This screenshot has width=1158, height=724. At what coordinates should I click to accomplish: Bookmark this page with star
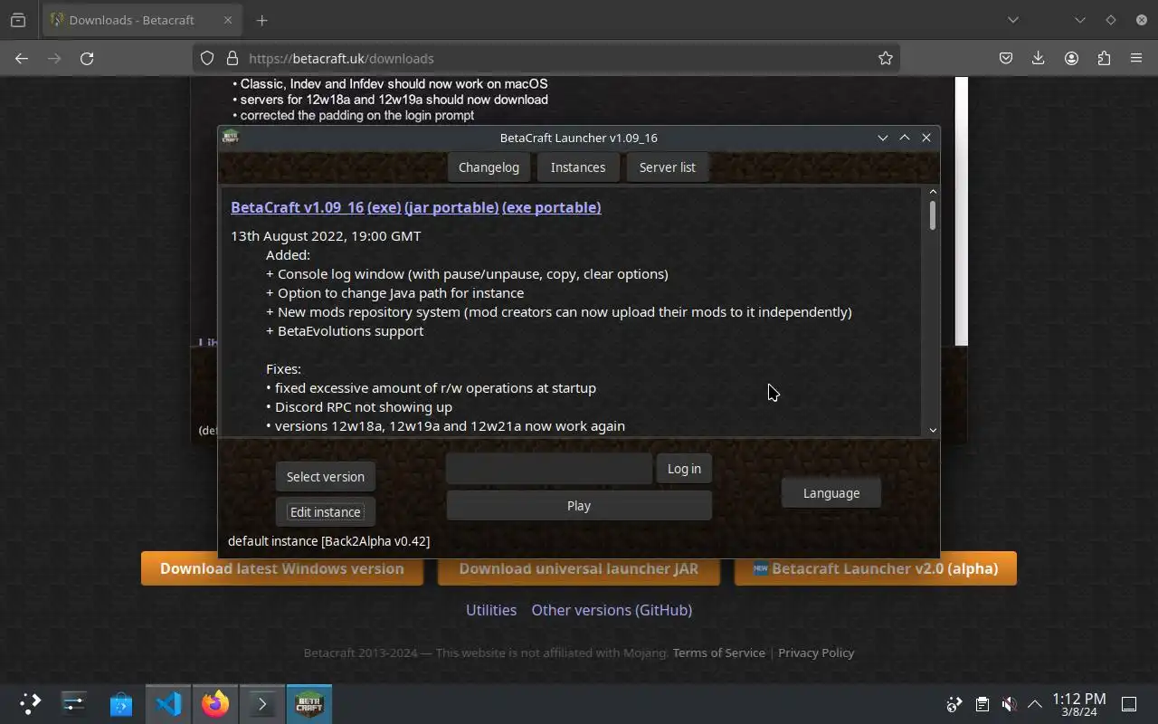[x=885, y=58]
